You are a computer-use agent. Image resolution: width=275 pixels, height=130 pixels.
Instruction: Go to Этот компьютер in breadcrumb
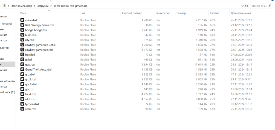click(22, 6)
